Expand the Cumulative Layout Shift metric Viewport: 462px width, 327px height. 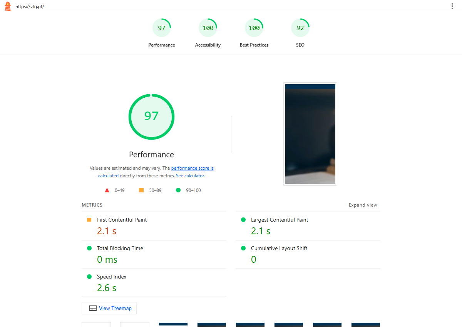308,255
